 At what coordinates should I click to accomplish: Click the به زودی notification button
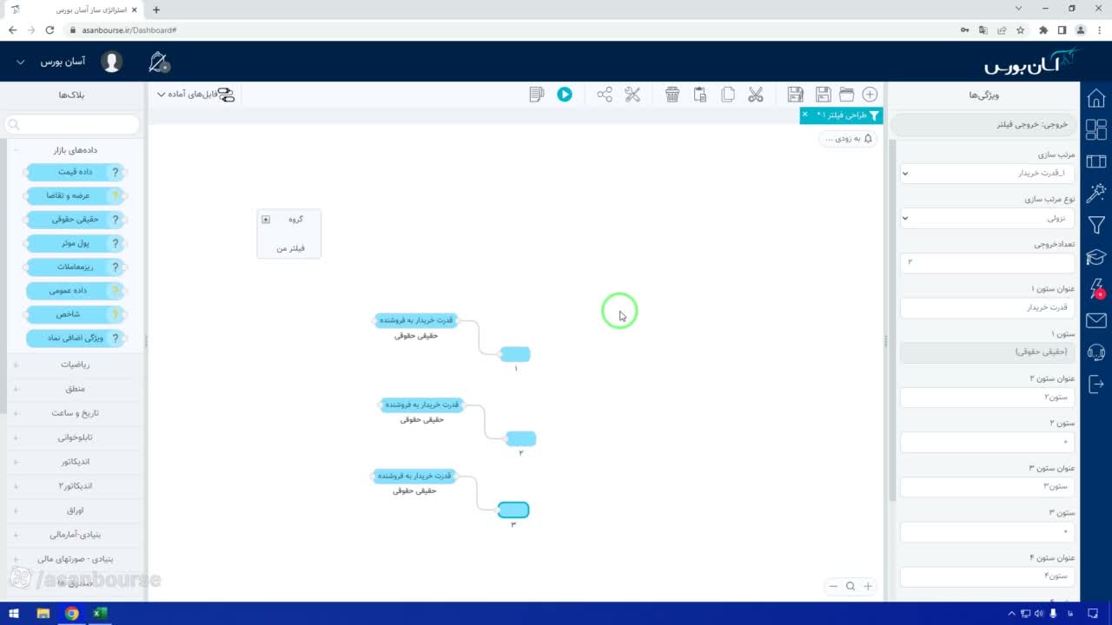(848, 138)
